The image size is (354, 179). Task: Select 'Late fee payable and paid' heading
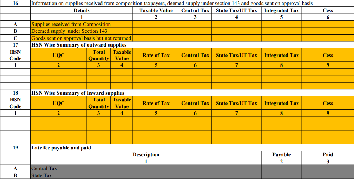click(x=61, y=148)
